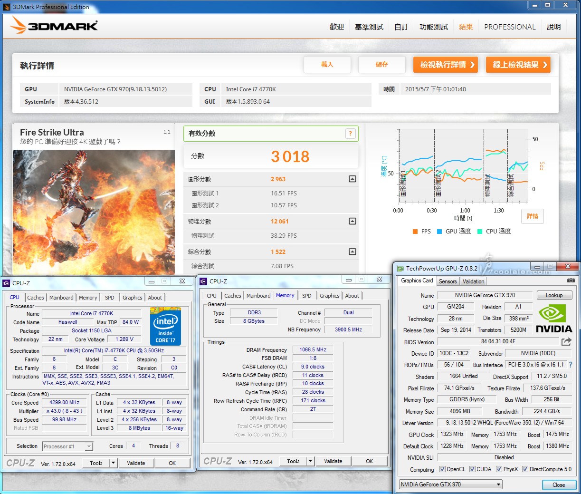Open GPU selection dropdown in GPU-Z
This screenshot has height=494, width=581.
pyautogui.click(x=451, y=484)
